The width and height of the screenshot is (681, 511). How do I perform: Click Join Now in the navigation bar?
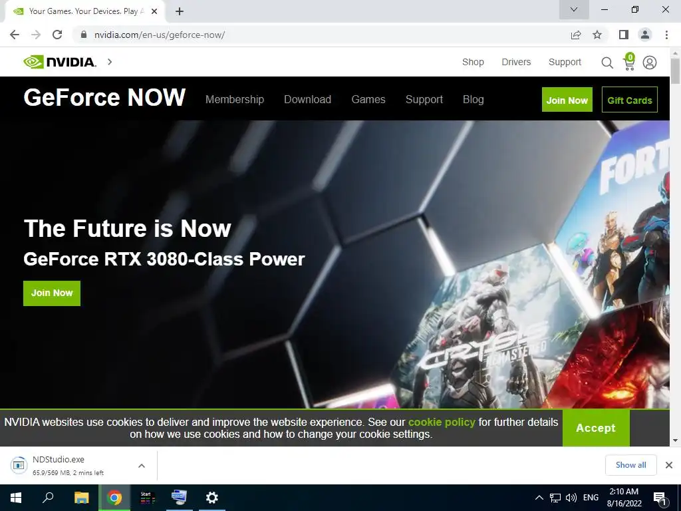coord(567,100)
